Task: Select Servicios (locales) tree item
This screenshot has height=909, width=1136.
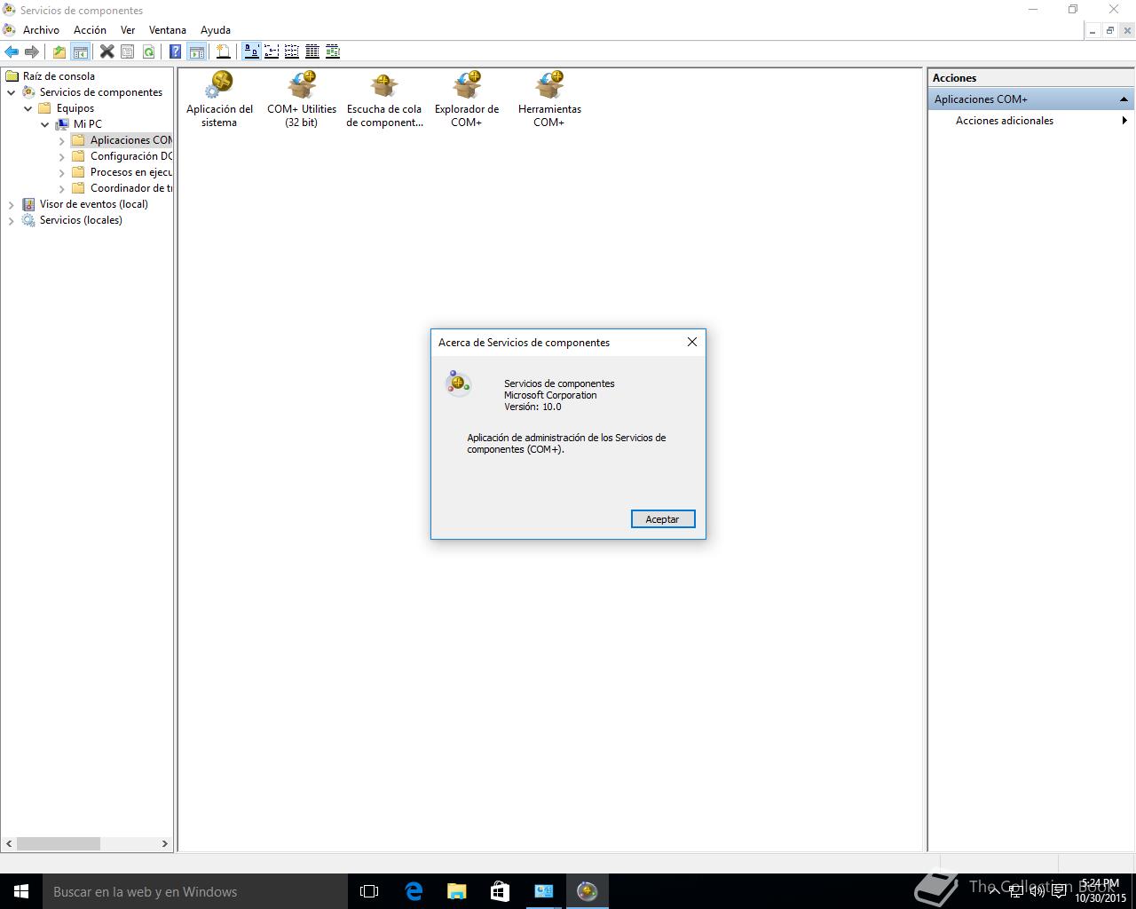Action: pos(81,220)
